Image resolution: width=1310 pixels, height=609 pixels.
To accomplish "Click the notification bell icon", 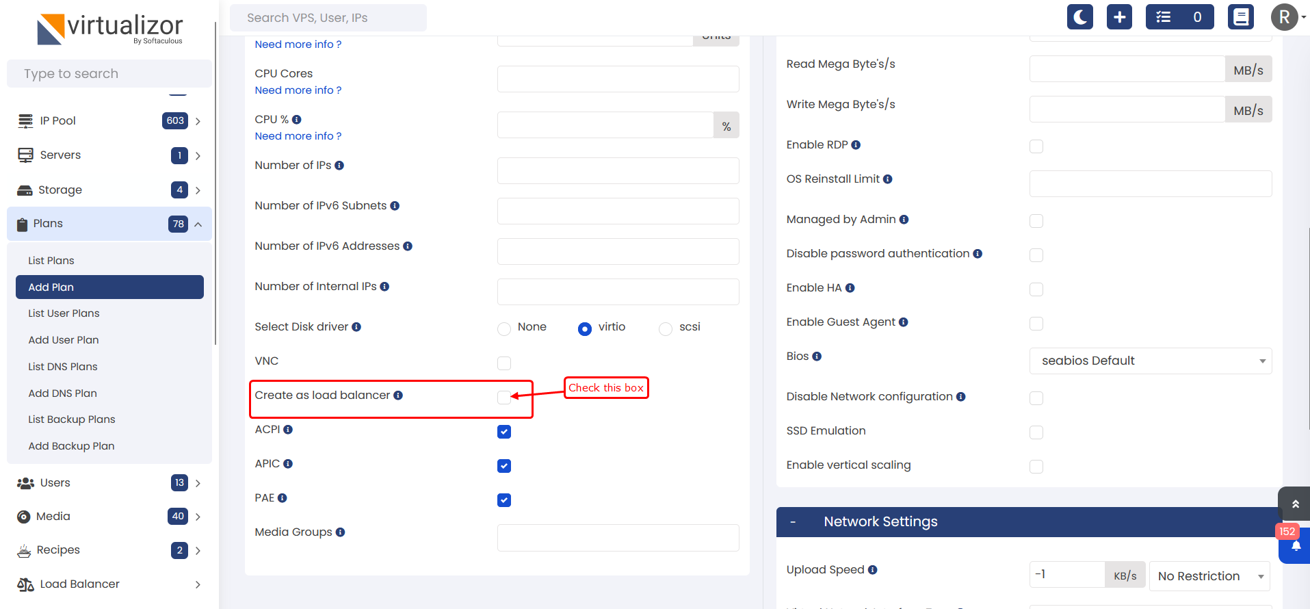I will point(1296,546).
